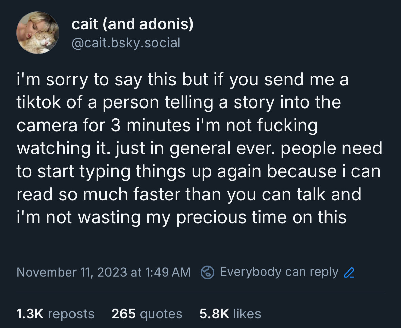Click the divider line above the post stats
Viewport: 401px width, 328px height.
[200, 293]
